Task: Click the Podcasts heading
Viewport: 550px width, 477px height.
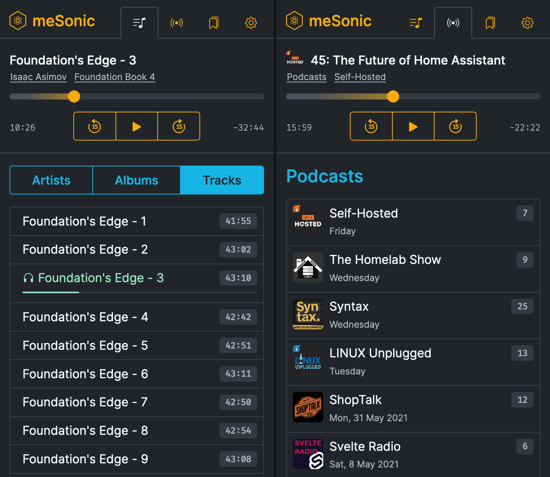Action: 325,176
